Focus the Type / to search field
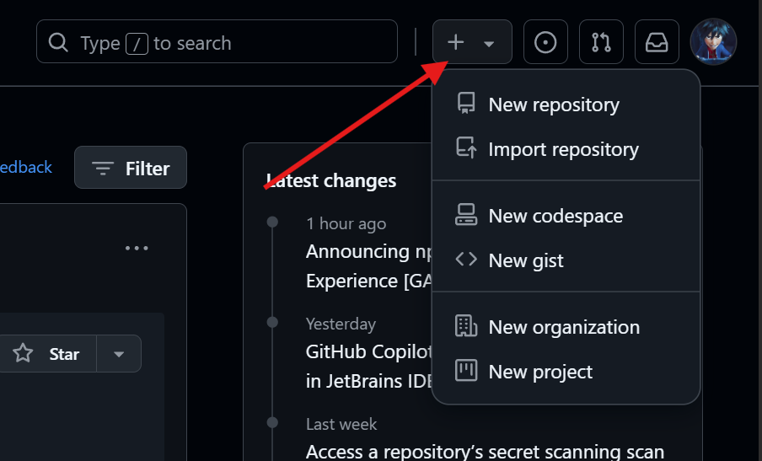 [217, 41]
